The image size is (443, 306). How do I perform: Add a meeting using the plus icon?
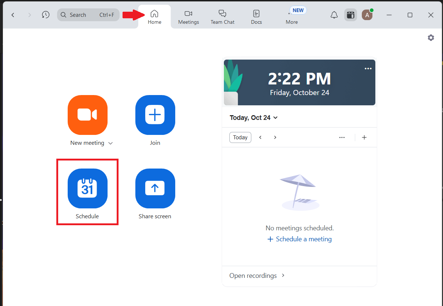pos(364,137)
